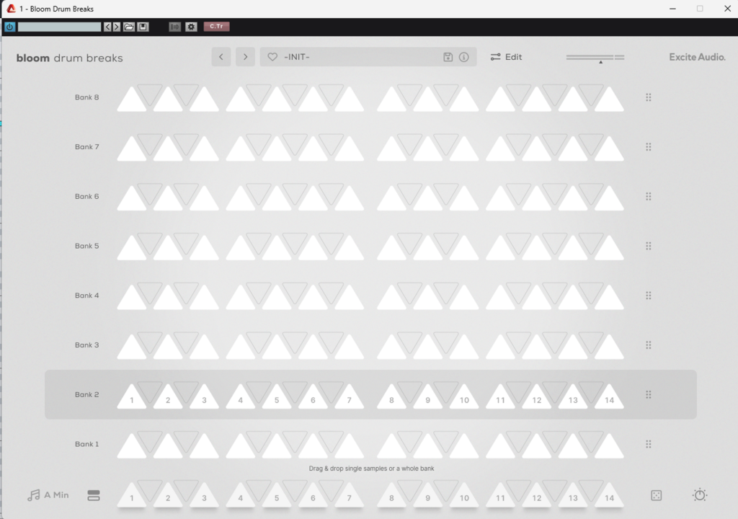Select the Bank 2 label

(x=87, y=395)
